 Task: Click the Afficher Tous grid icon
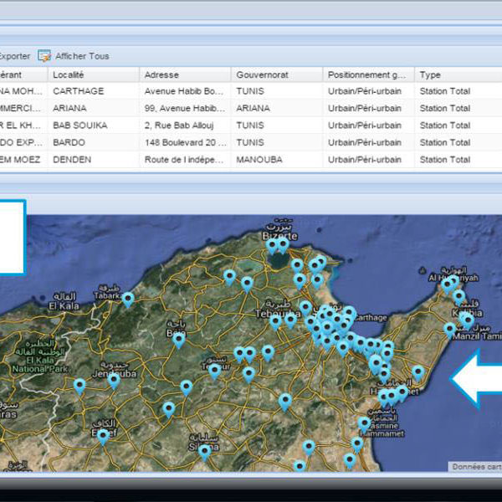44,56
